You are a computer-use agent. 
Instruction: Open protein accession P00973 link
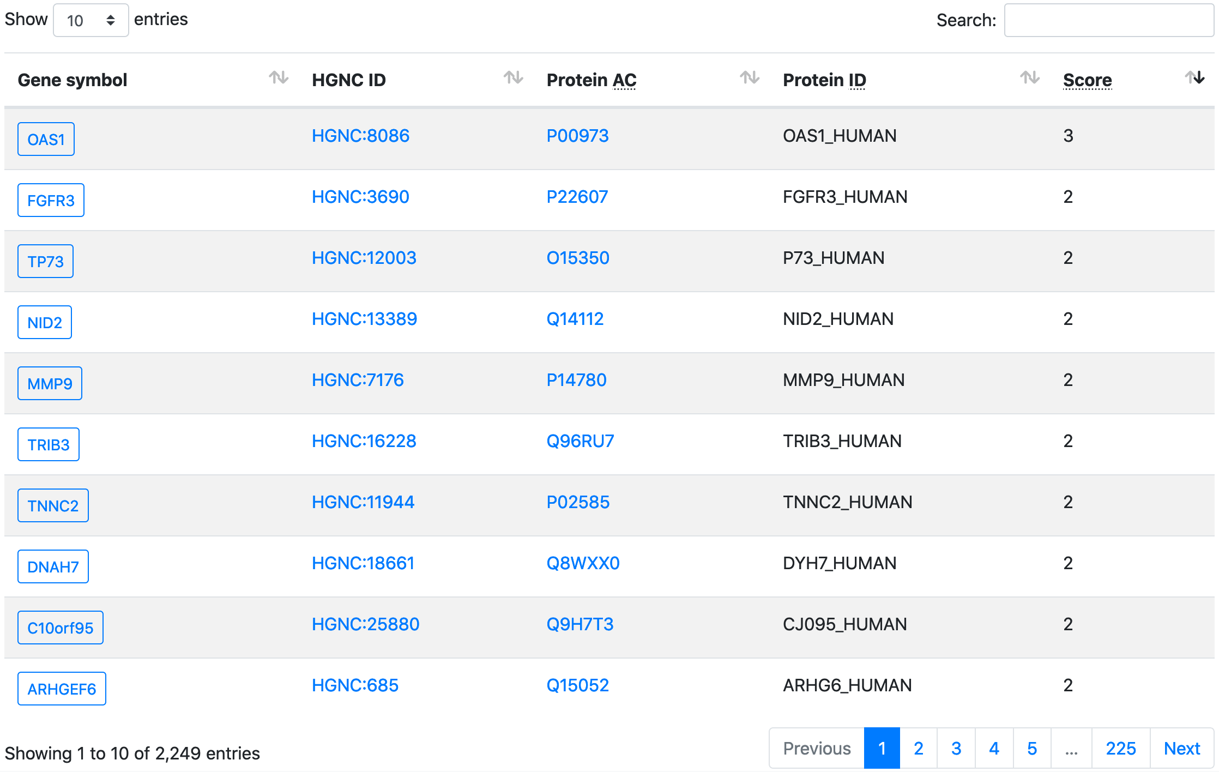(577, 136)
